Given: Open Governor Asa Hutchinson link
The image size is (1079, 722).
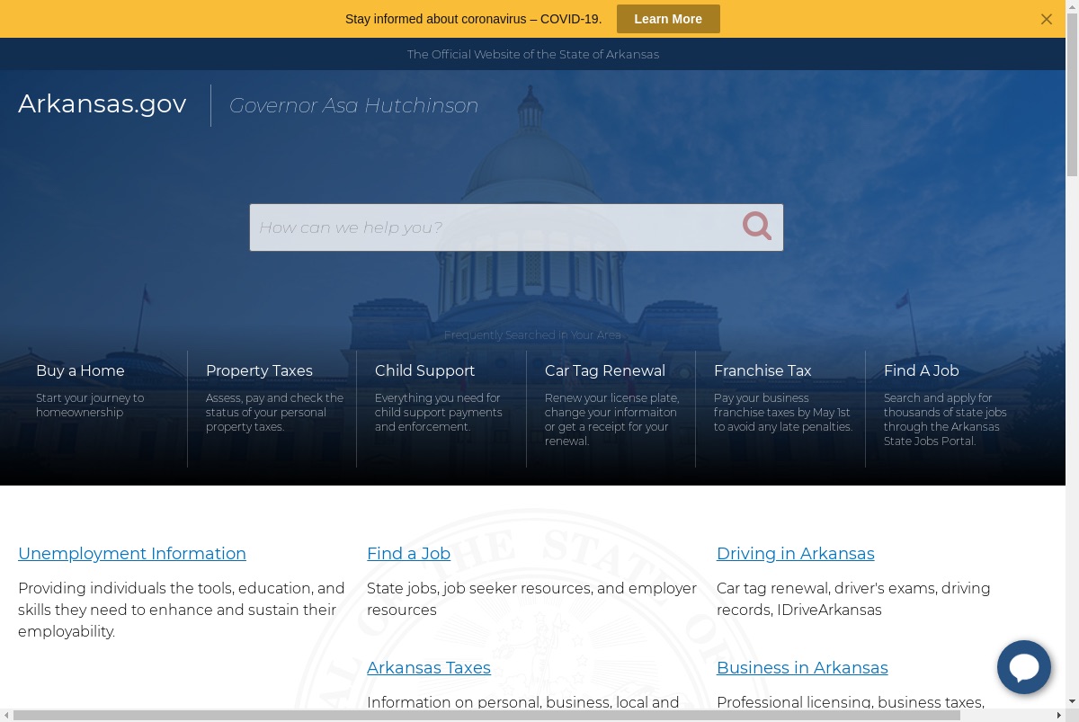Looking at the screenshot, I should pyautogui.click(x=353, y=105).
